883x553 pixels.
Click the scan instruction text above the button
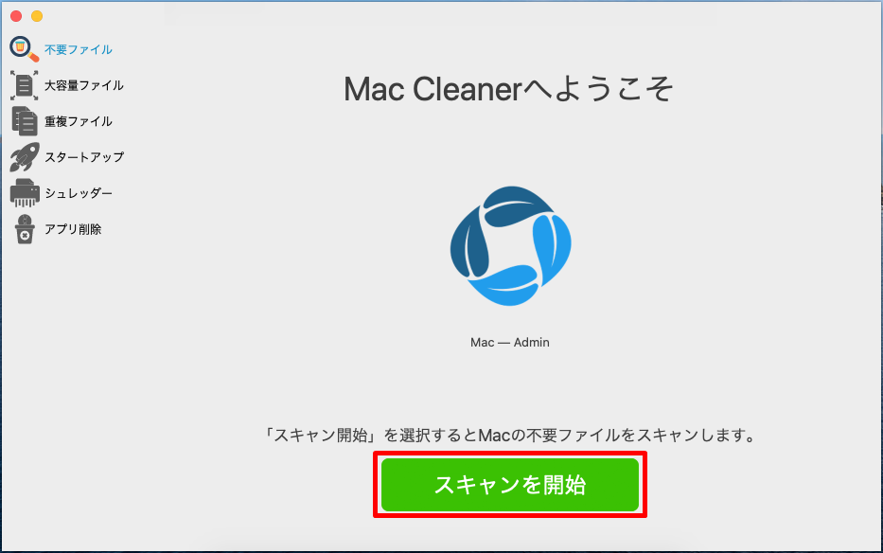510,436
